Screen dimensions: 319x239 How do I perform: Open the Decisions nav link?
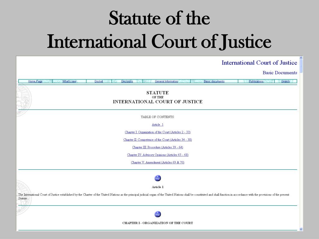127,81
